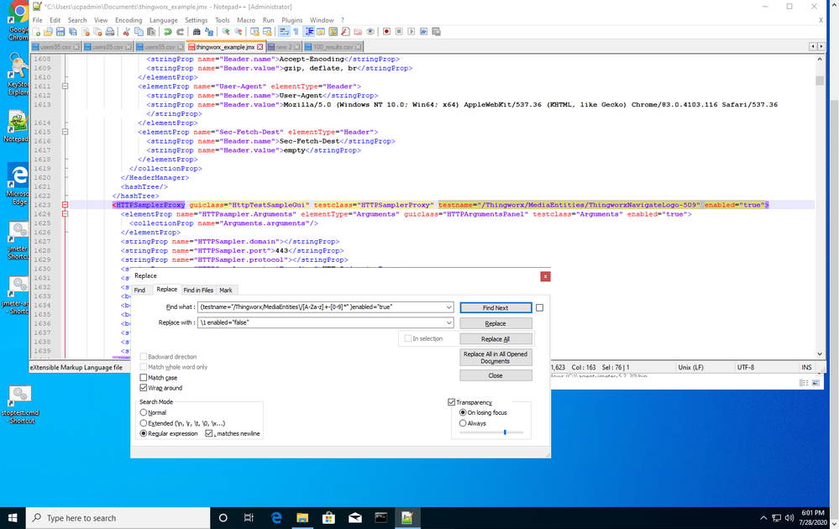This screenshot has height=529, width=839.
Task: Tick the checkbox beside Find Next button
Action: pos(539,307)
